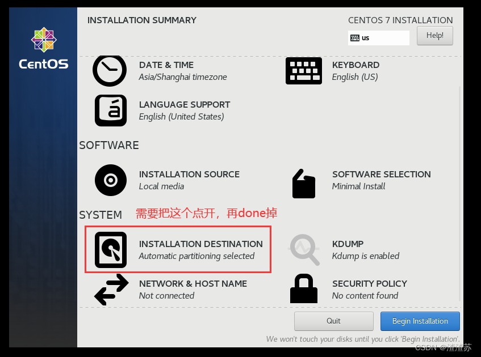This screenshot has width=481, height=357.
Task: Start with Begin Installation button
Action: click(420, 321)
